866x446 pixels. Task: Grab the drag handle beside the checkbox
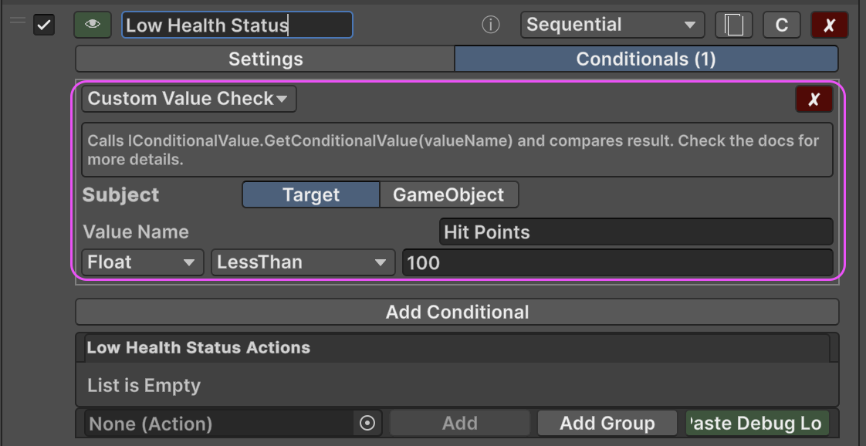coord(17,21)
